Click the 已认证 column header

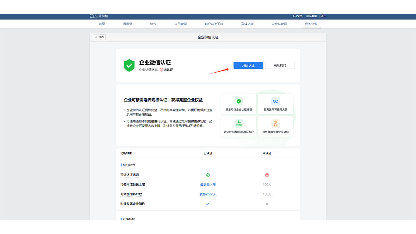coord(208,153)
